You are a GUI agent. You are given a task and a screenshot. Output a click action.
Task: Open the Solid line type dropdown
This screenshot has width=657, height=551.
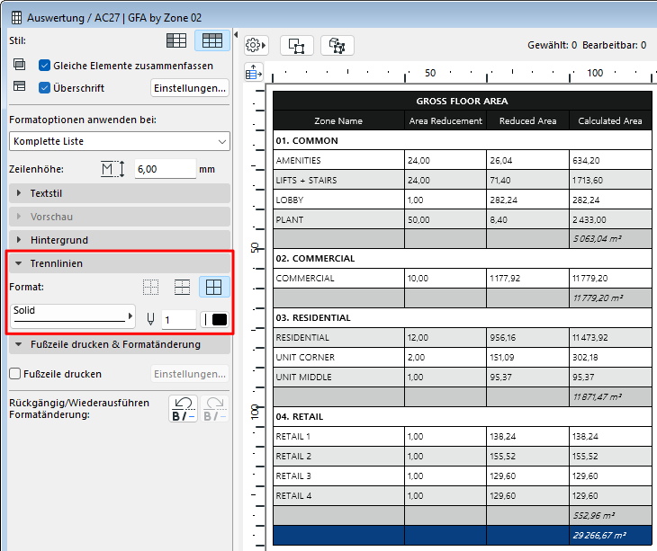click(74, 316)
